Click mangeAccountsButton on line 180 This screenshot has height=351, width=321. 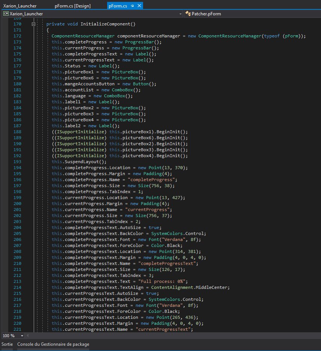90,84
